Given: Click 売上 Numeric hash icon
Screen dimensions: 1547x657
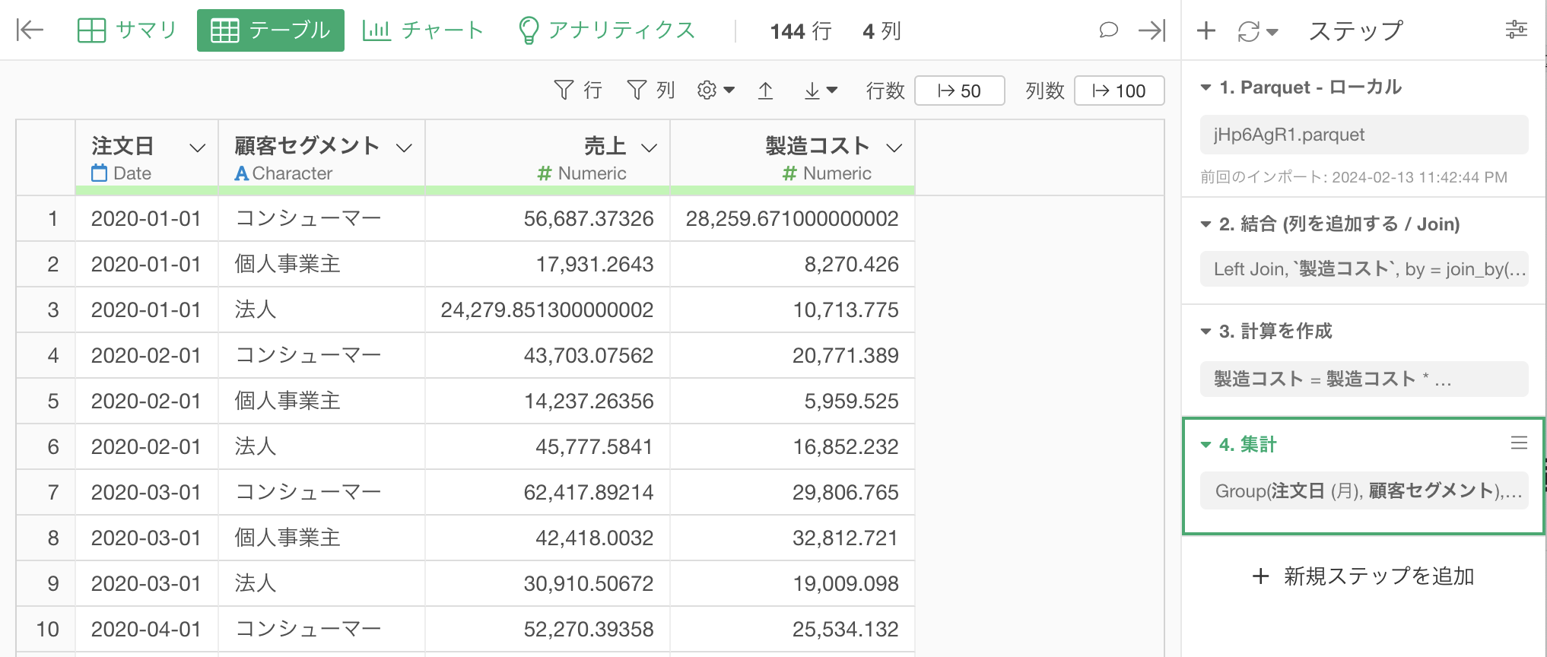Looking at the screenshot, I should click(x=545, y=174).
